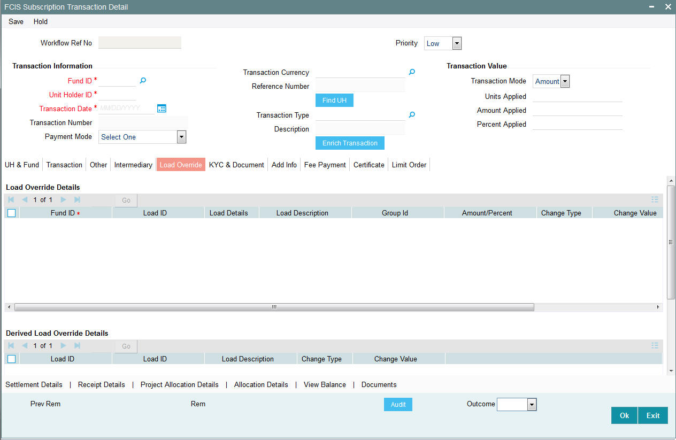Open the Transaction Date calendar picker
The height and width of the screenshot is (440, 676).
(x=162, y=109)
